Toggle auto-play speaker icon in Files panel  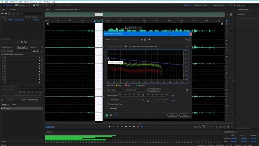click(x=26, y=42)
